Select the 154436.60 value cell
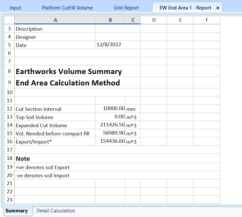 click(110, 141)
